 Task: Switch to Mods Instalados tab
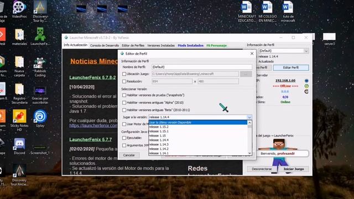(190, 45)
